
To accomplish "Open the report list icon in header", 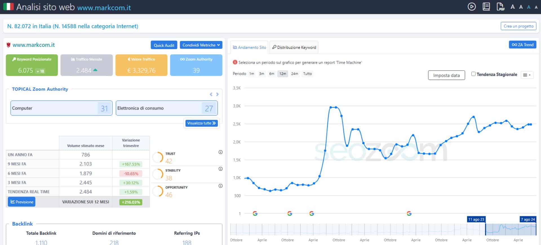I will click(x=486, y=6).
